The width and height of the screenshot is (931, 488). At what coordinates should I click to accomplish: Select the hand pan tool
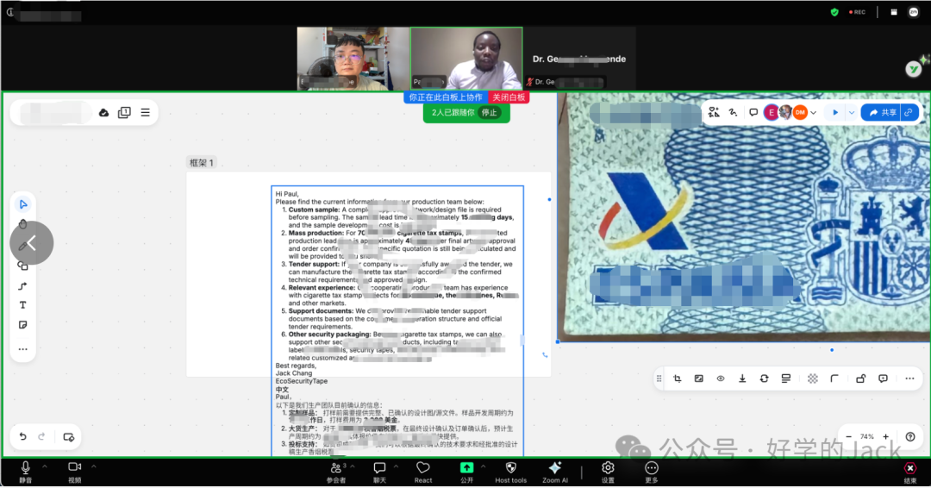pos(23,224)
